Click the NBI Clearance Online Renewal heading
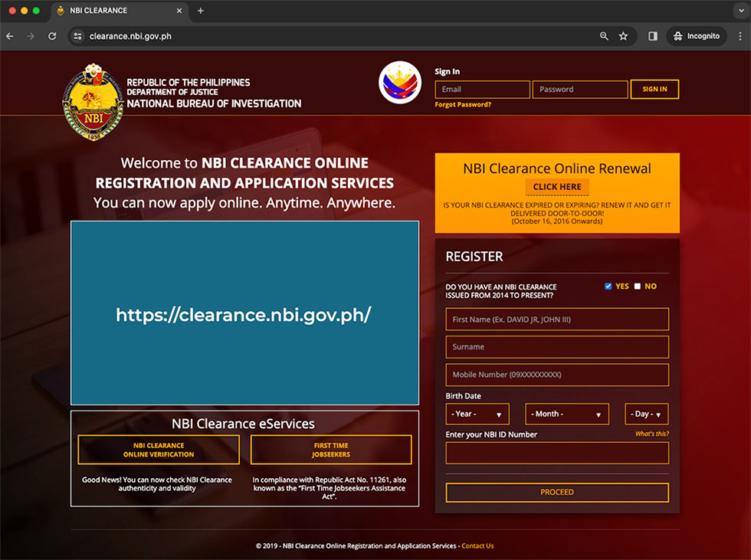This screenshot has width=751, height=560. click(x=557, y=169)
